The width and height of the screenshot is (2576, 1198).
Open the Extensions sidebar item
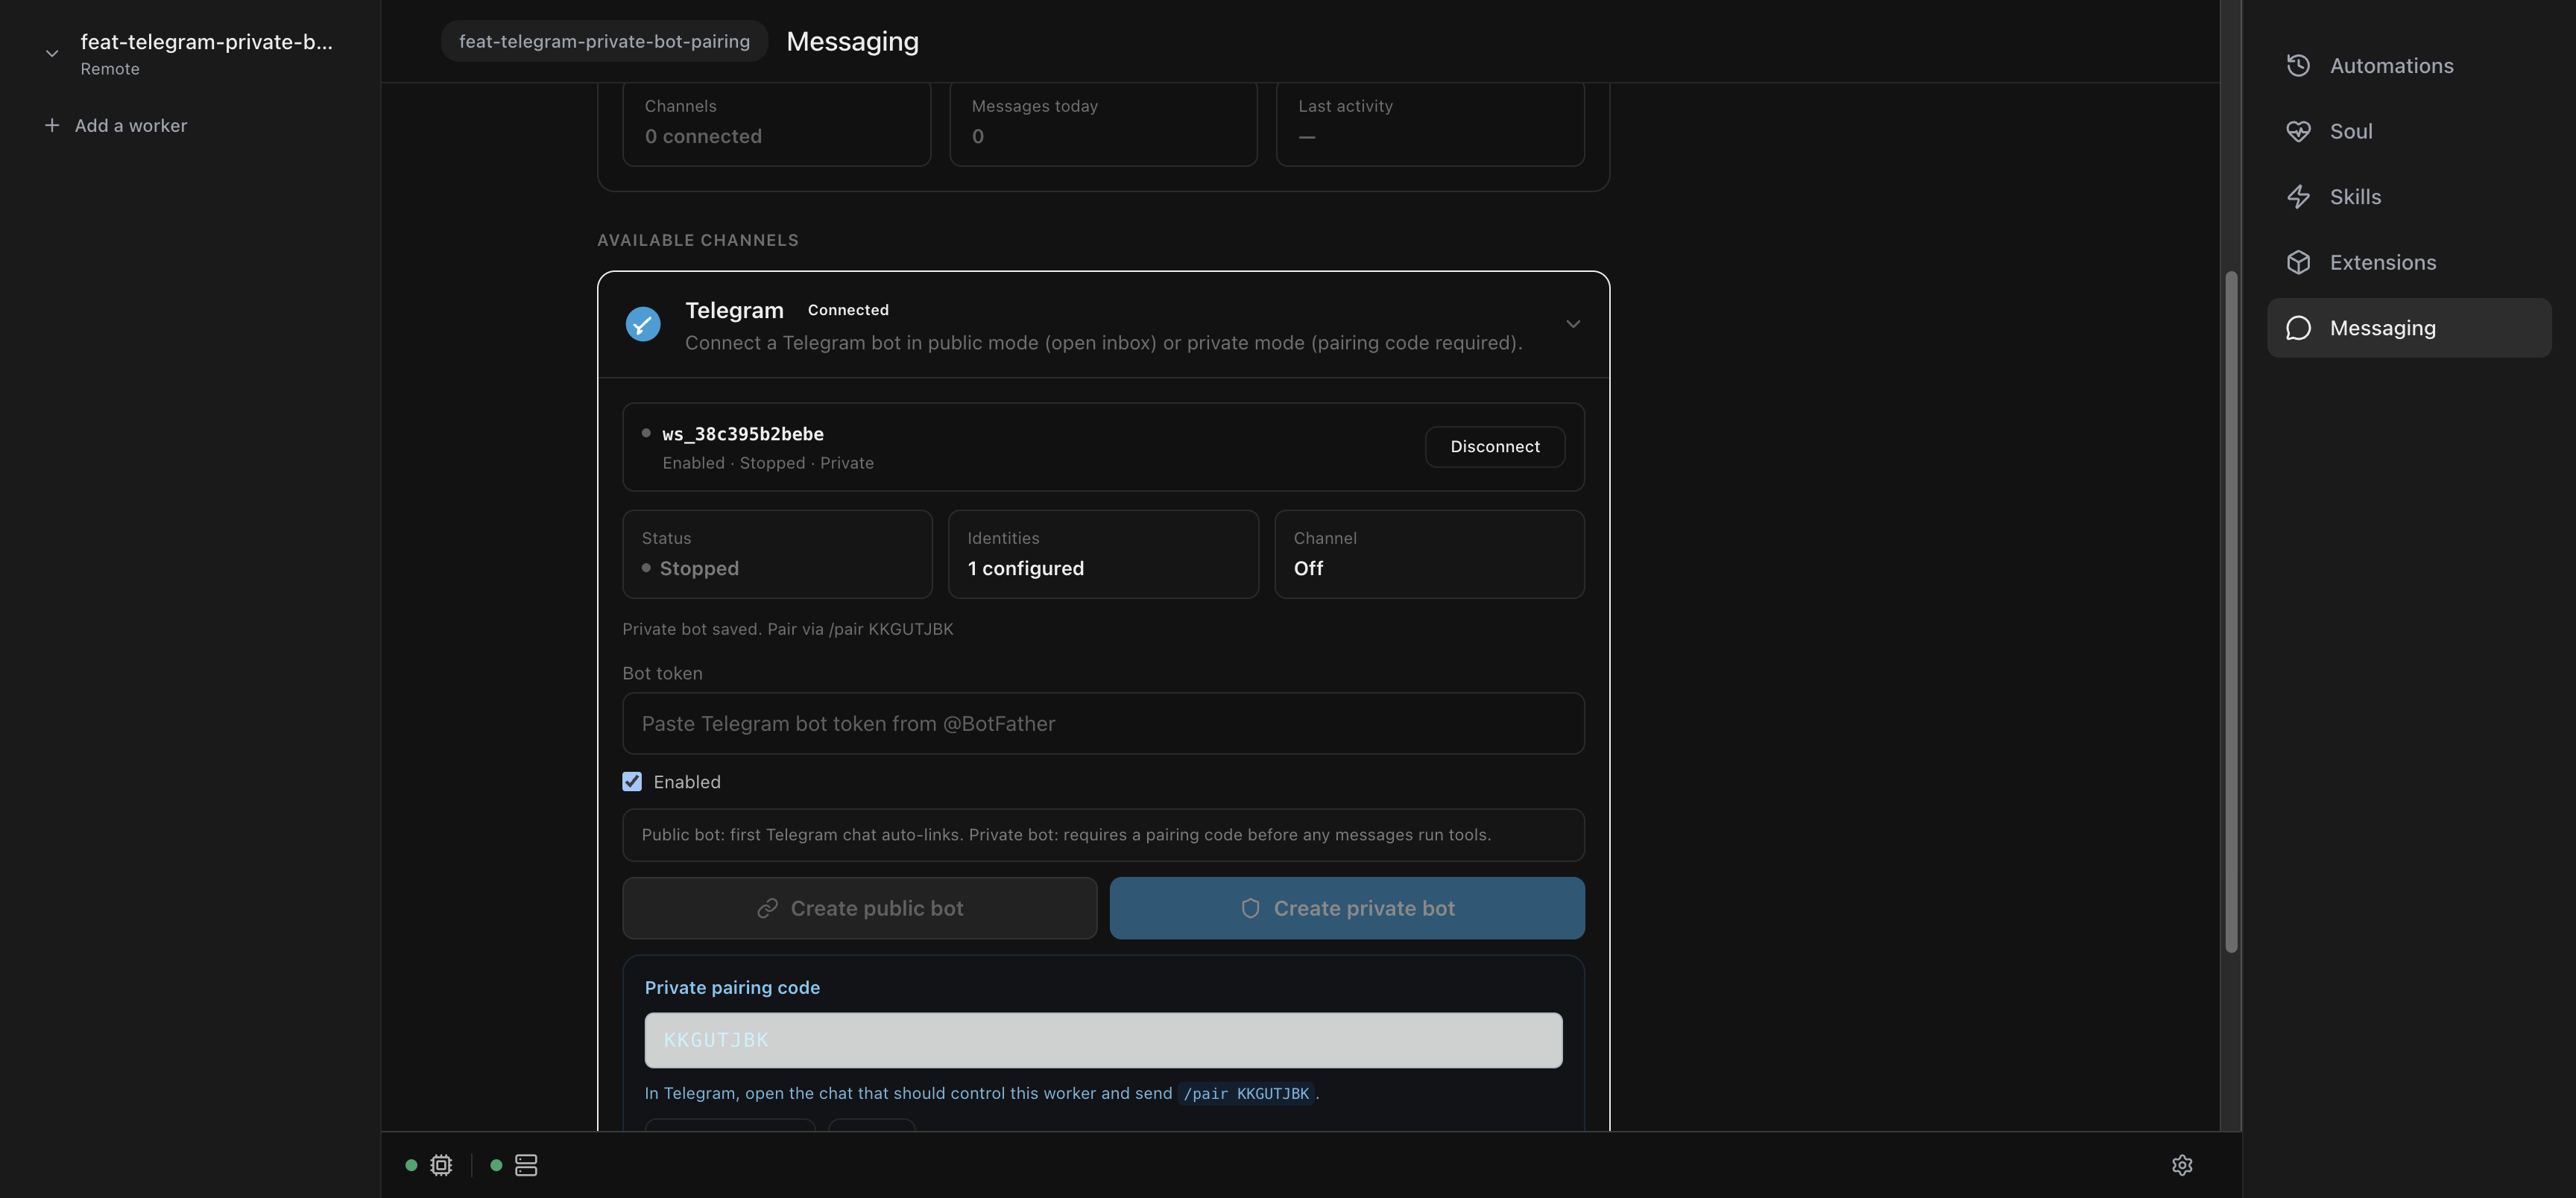pyautogui.click(x=2382, y=262)
